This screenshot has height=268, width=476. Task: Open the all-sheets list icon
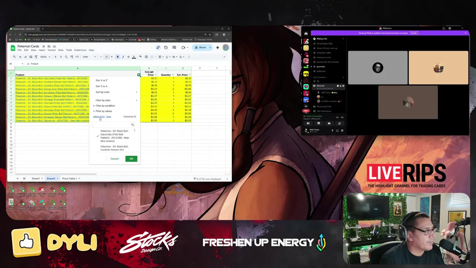[24, 179]
